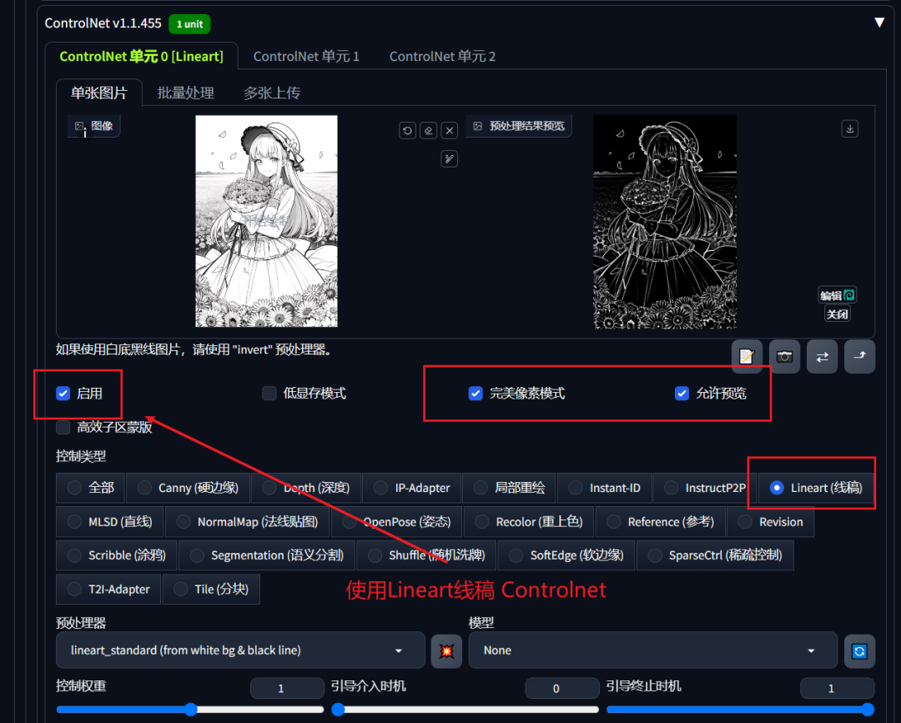Select MLSD (直线) control type
This screenshot has height=723, width=901.
[110, 522]
